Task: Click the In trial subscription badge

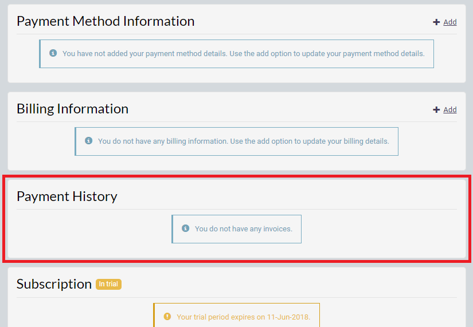Action: [x=108, y=284]
